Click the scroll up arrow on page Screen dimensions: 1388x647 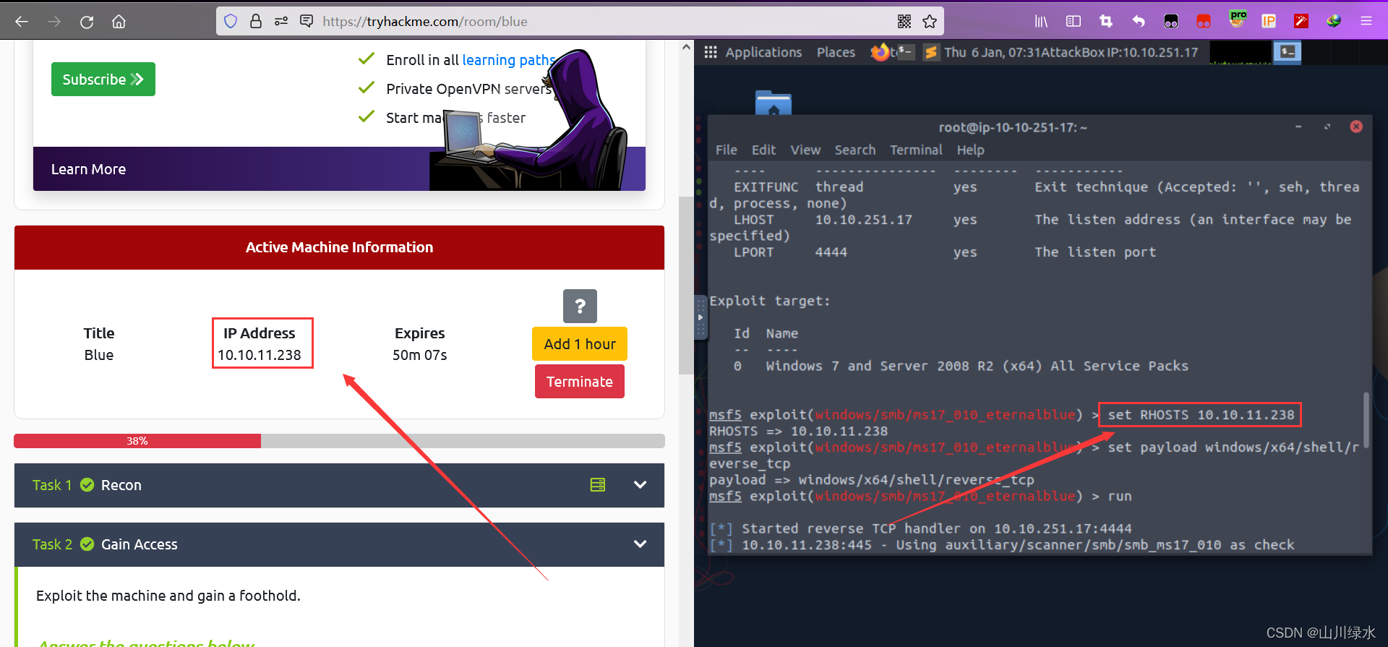coord(686,47)
